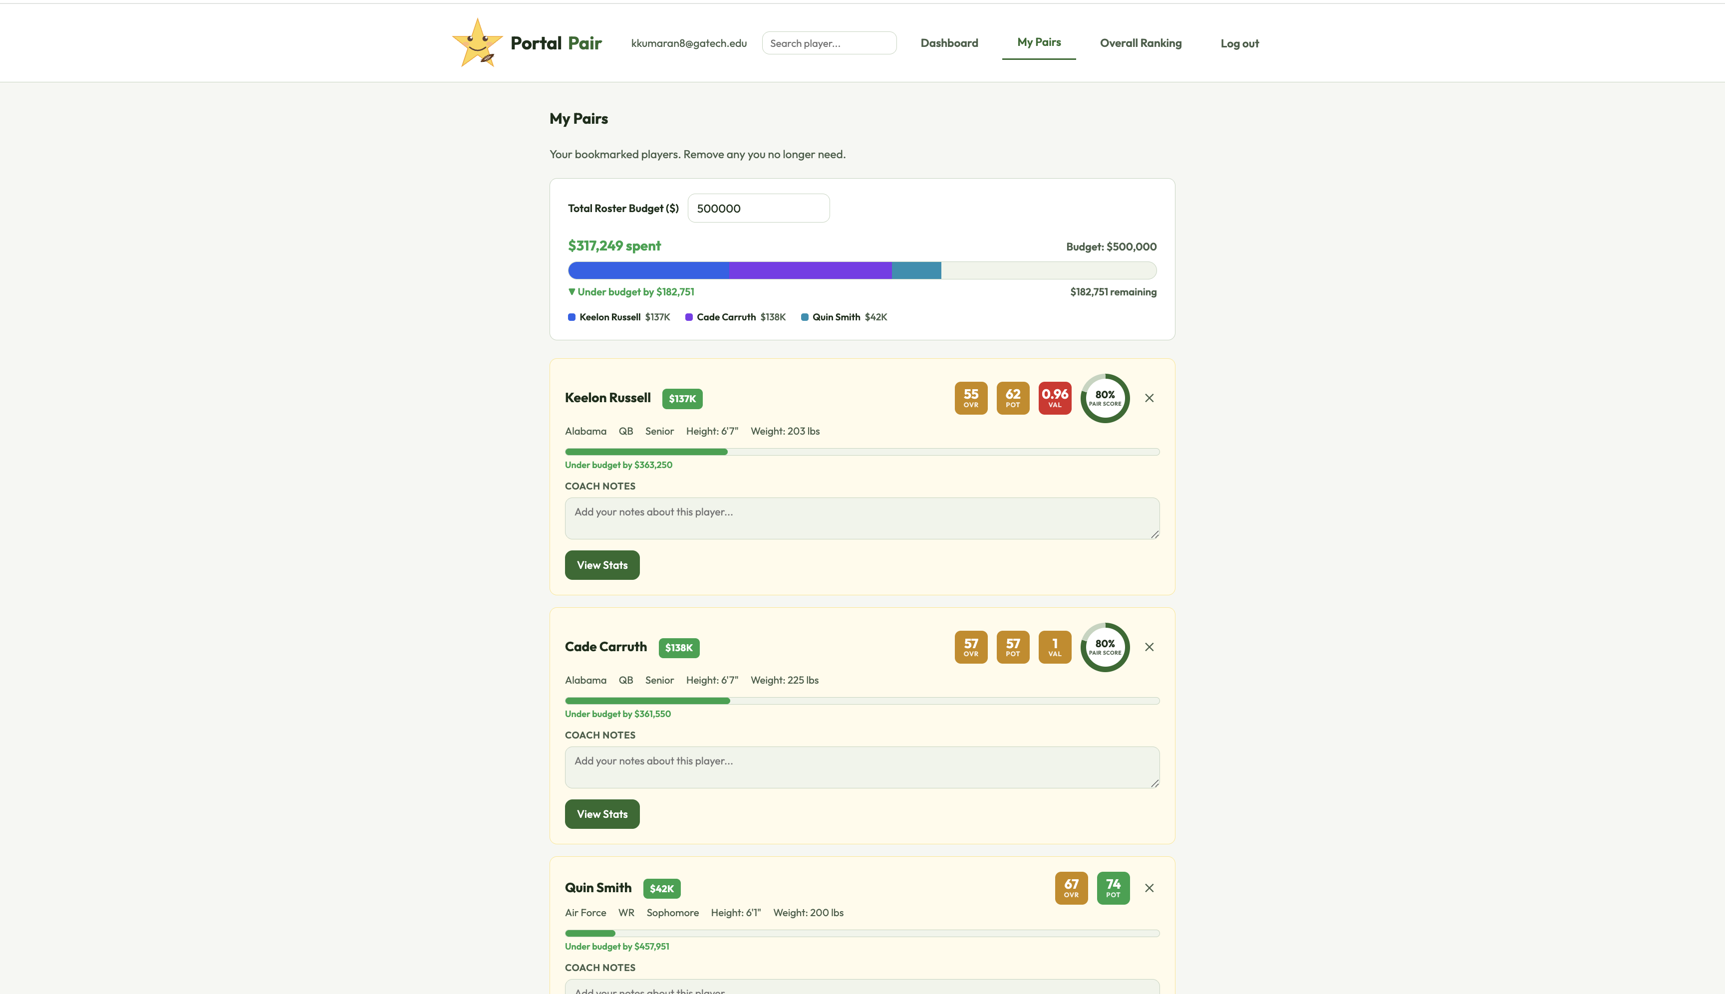Click Quin Smith's green 74 POT badge
The height and width of the screenshot is (994, 1725).
pos(1113,888)
